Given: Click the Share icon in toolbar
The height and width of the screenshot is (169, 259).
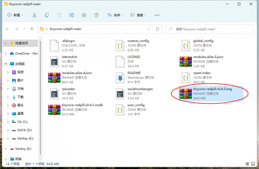Looking at the screenshot, I should tap(84, 15).
